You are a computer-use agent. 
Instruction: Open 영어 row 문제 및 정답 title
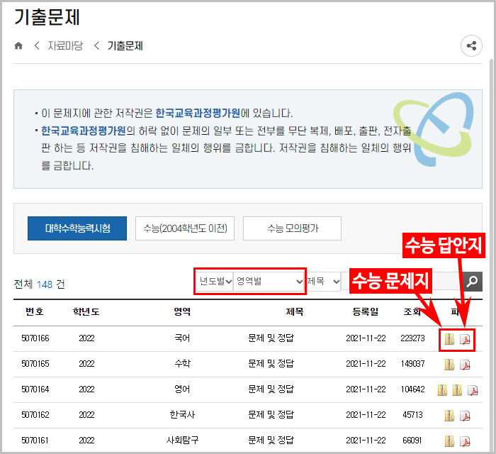tap(271, 389)
